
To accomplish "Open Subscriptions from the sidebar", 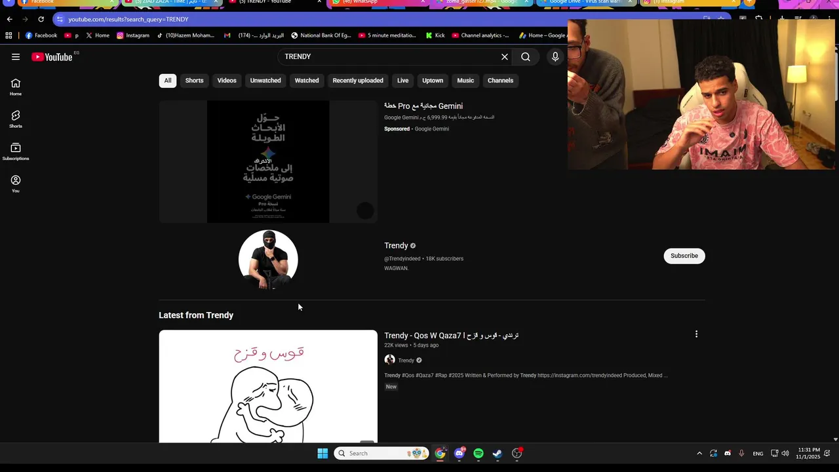I will [16, 151].
